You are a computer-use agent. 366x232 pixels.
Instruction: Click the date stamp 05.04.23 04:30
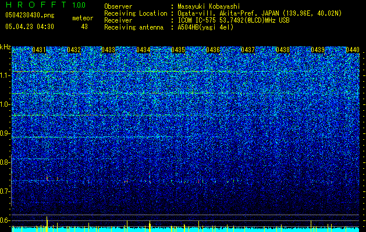pyautogui.click(x=30, y=27)
